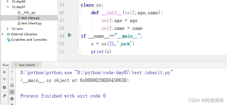Image resolution: width=227 pixels, height=105 pixels.
Task: Collapse the ss class fold marker on line 45
Action: pos(79,5)
